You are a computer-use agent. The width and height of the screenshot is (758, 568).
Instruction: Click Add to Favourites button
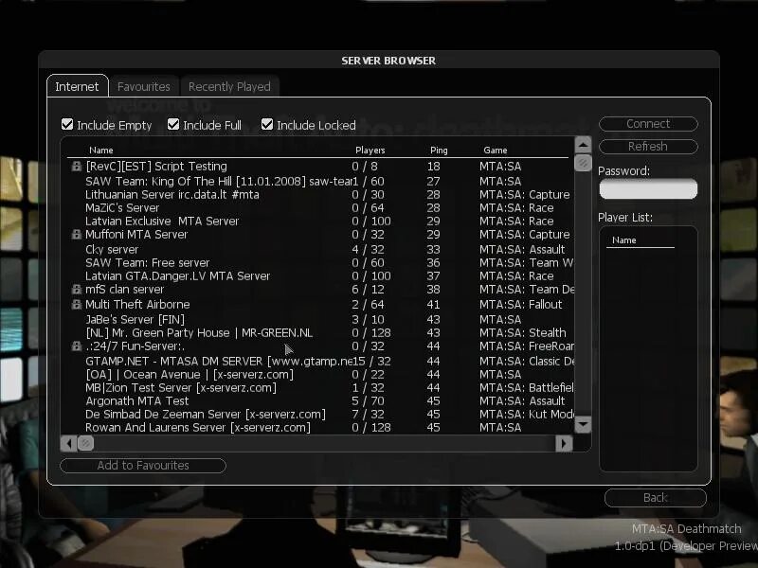coord(143,466)
